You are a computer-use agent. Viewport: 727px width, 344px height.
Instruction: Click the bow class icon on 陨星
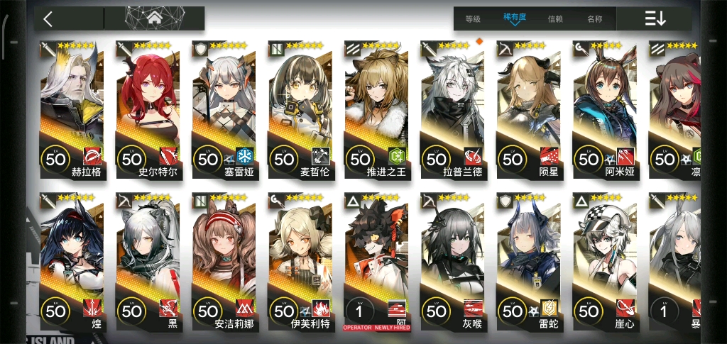point(503,48)
